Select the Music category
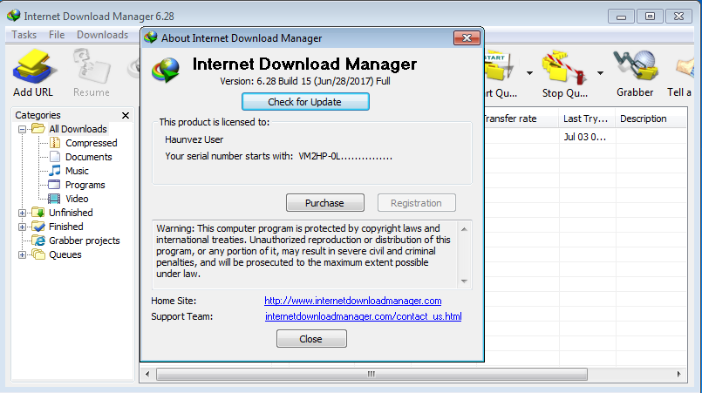The image size is (702, 393). pyautogui.click(x=77, y=171)
